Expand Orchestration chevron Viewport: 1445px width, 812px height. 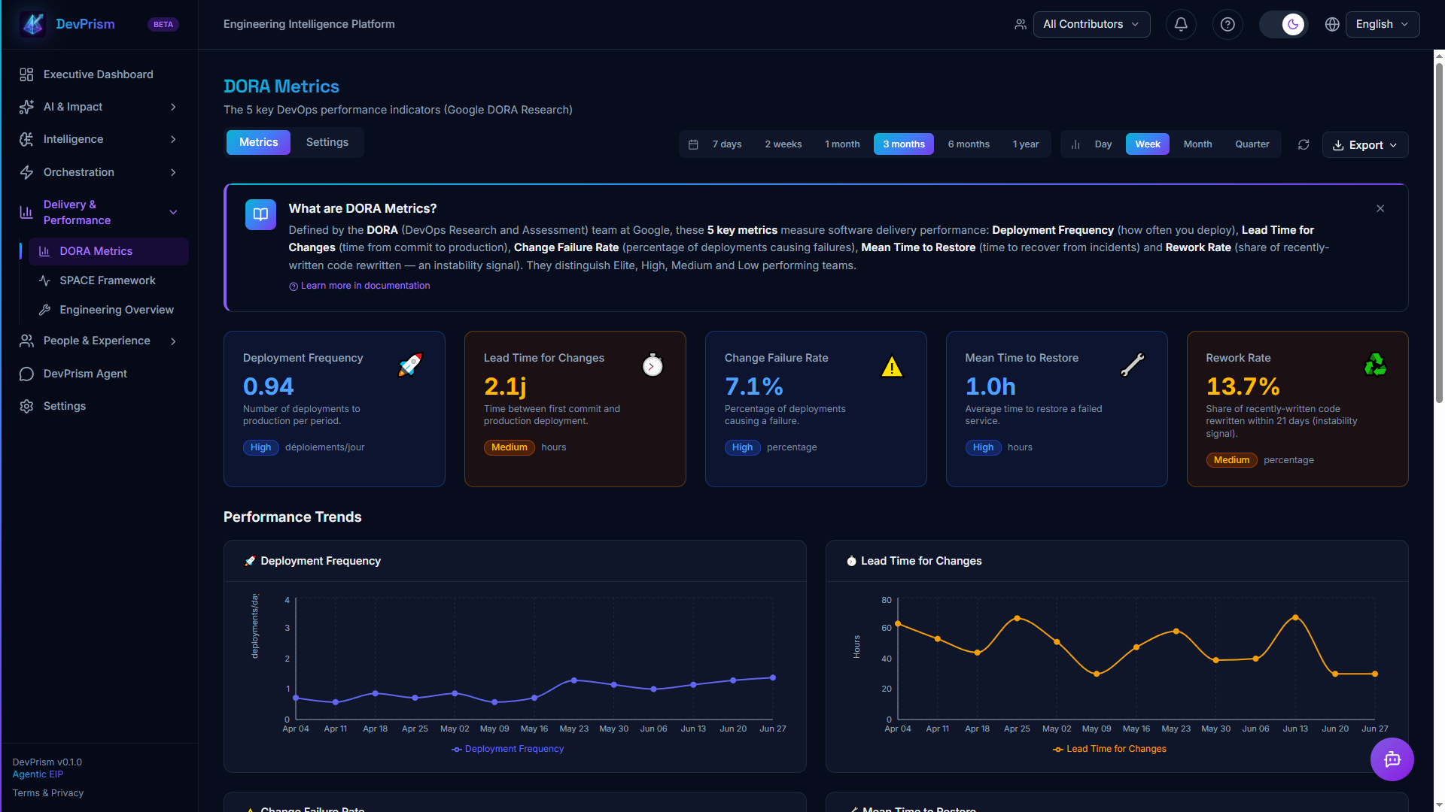pos(174,172)
